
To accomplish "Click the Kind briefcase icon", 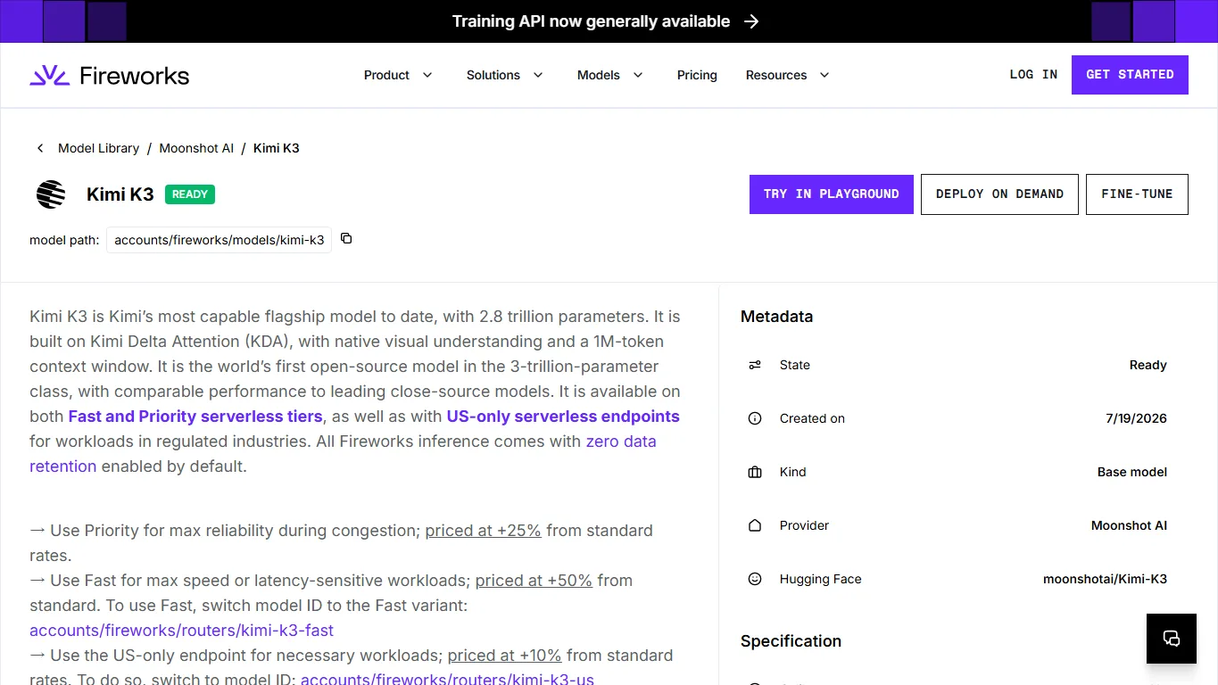I will click(755, 472).
